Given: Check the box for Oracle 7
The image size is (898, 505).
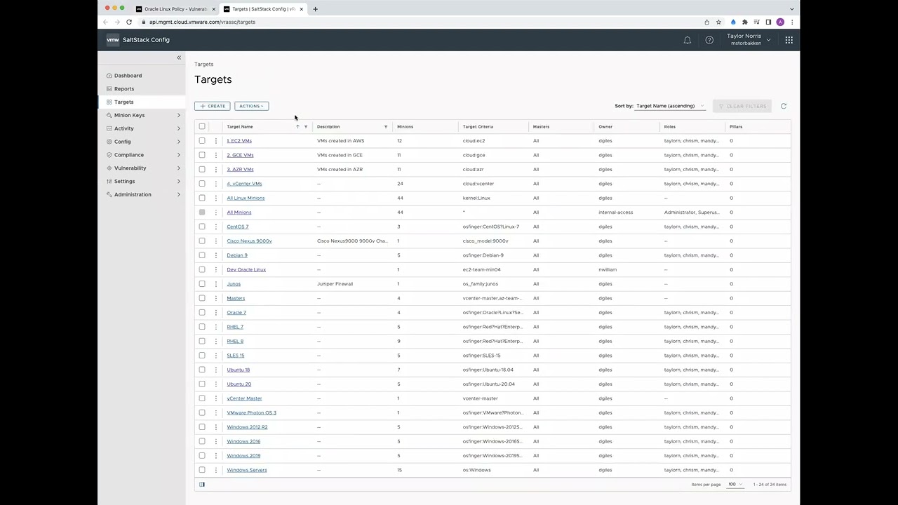Looking at the screenshot, I should 202,312.
